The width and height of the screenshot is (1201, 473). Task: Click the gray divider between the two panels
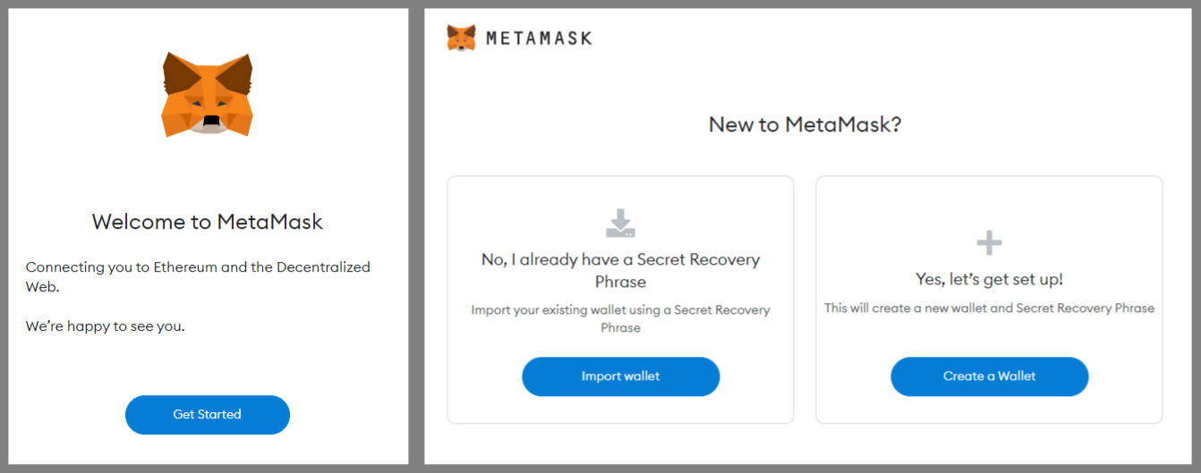[416, 236]
